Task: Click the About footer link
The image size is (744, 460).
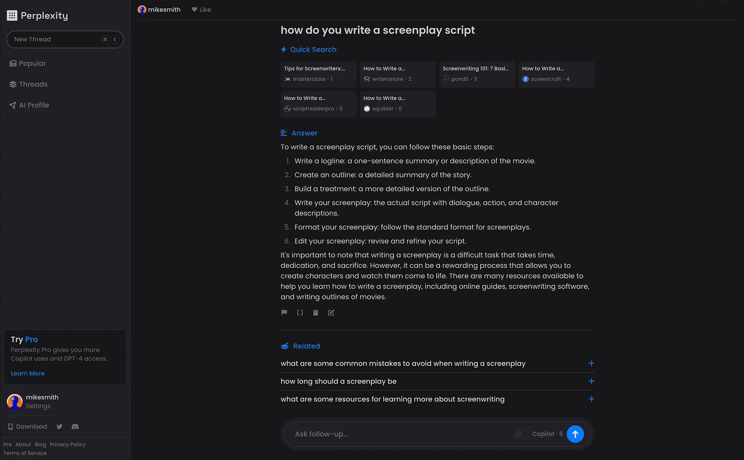Action: point(23,444)
